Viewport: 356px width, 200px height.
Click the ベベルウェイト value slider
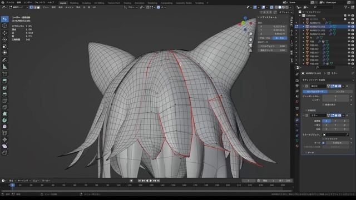tap(272, 46)
